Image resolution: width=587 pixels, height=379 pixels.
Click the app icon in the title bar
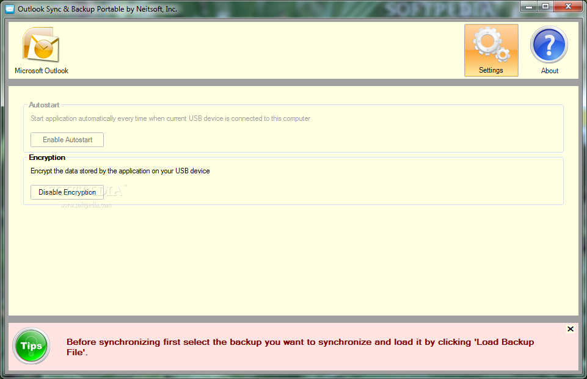[10, 9]
